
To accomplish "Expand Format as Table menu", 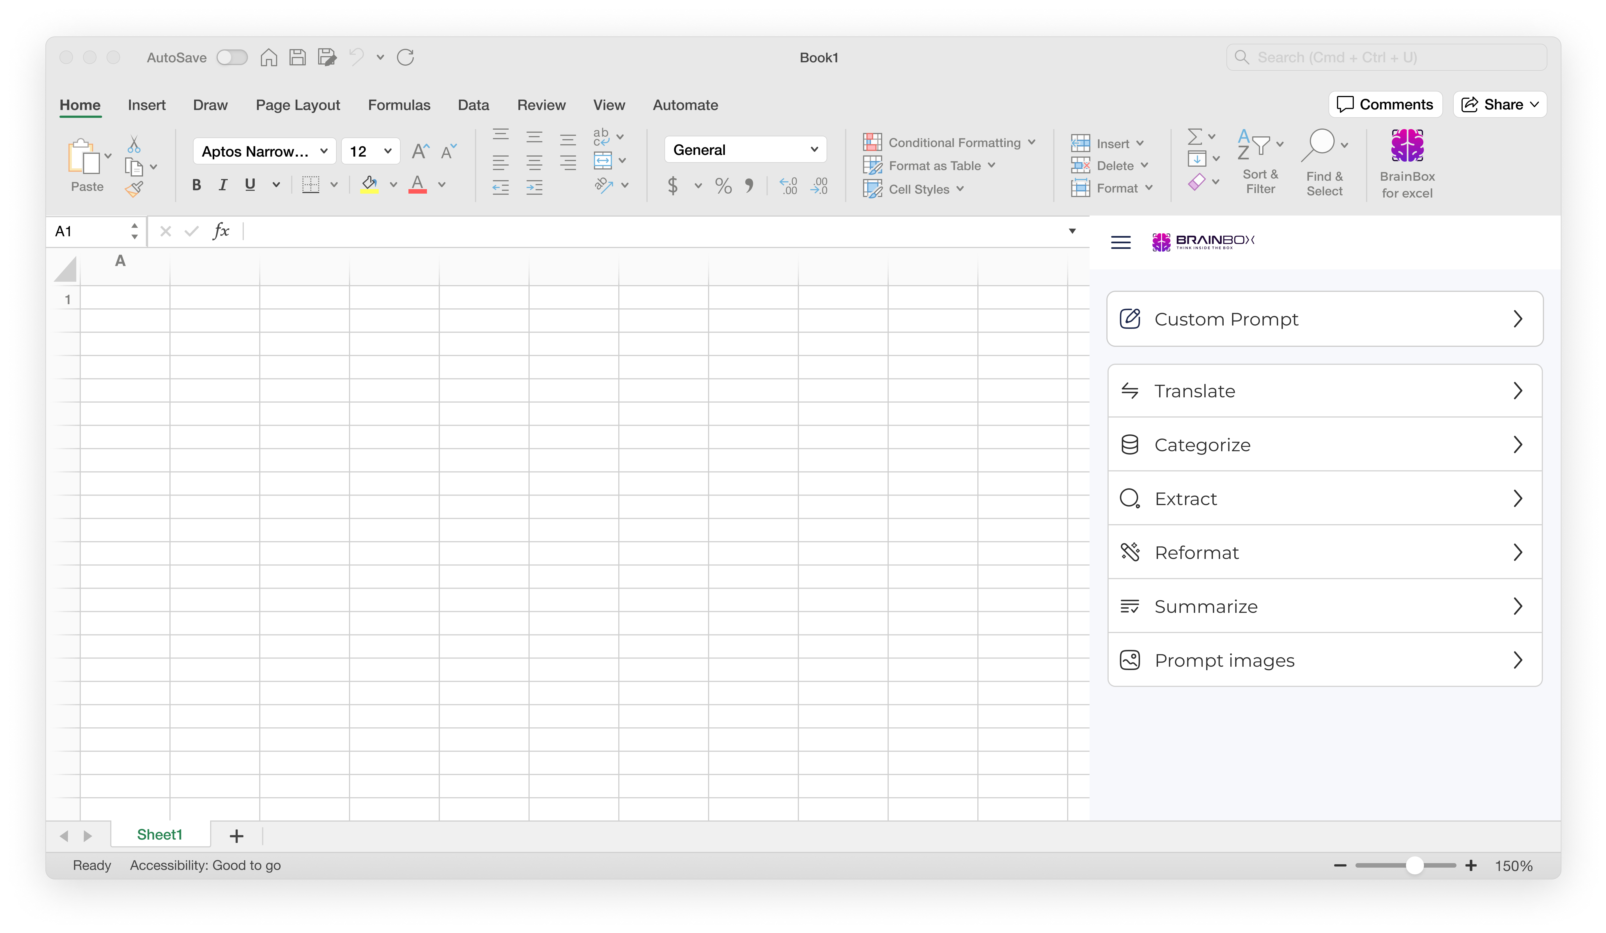I will click(929, 166).
